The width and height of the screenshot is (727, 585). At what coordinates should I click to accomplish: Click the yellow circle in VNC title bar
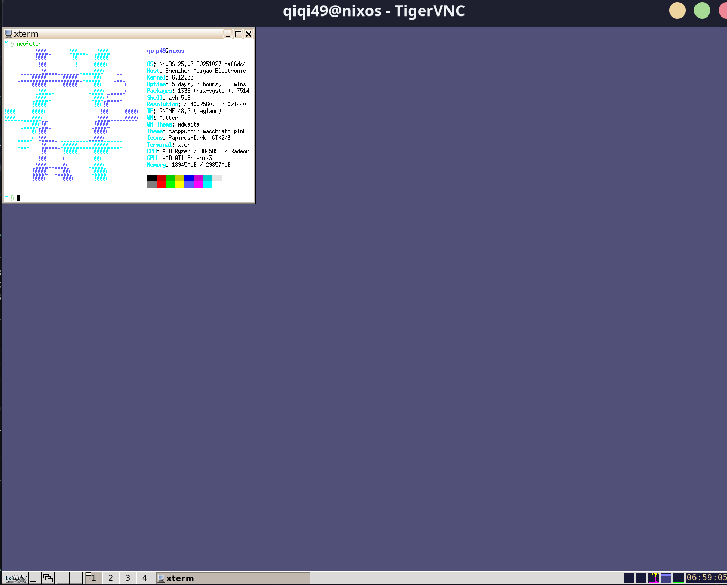[x=677, y=10]
